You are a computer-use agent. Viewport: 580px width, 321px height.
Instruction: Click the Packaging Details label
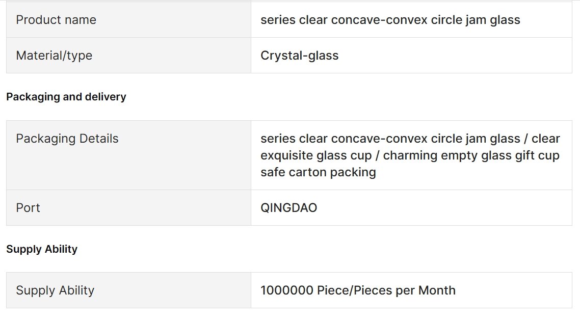(x=67, y=138)
